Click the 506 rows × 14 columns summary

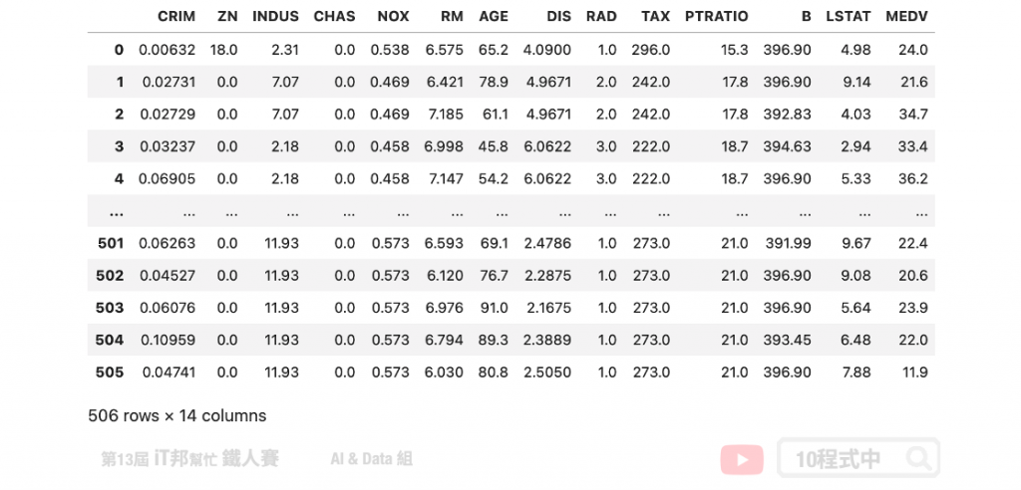177,415
